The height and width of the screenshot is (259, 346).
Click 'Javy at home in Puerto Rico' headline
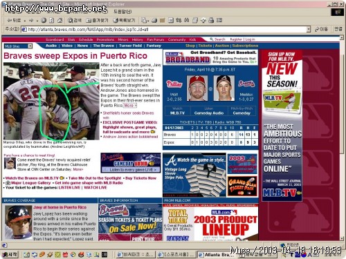(60, 207)
